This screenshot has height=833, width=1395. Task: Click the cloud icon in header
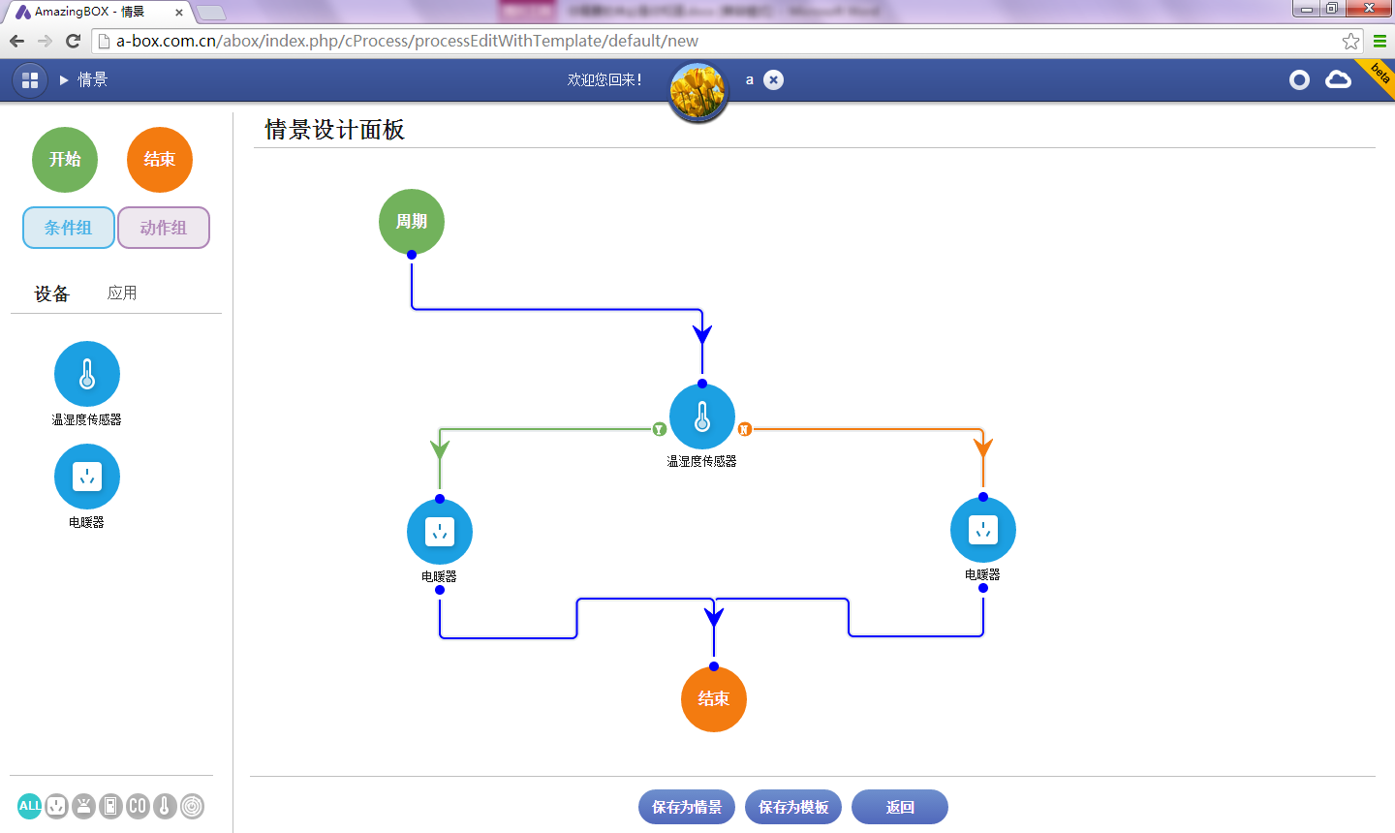pos(1338,80)
